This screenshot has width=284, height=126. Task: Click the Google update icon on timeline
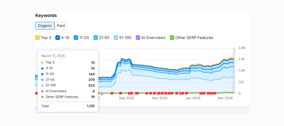(102, 93)
